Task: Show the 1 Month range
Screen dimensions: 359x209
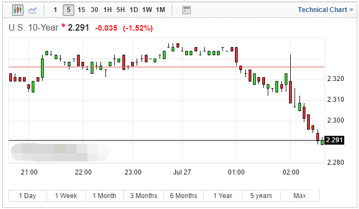Action: point(104,196)
